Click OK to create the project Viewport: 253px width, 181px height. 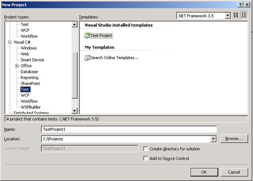(x=204, y=172)
